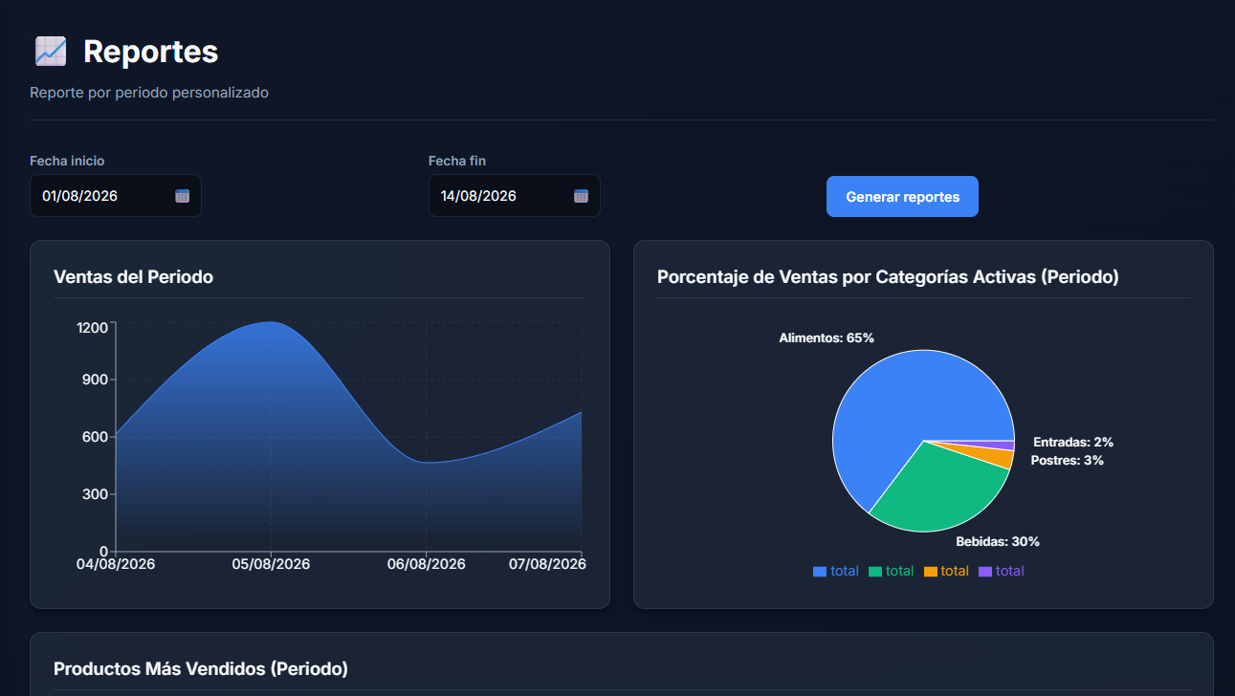Toggle the blue total legend swatch
The width and height of the screenshot is (1235, 696).
820,572
